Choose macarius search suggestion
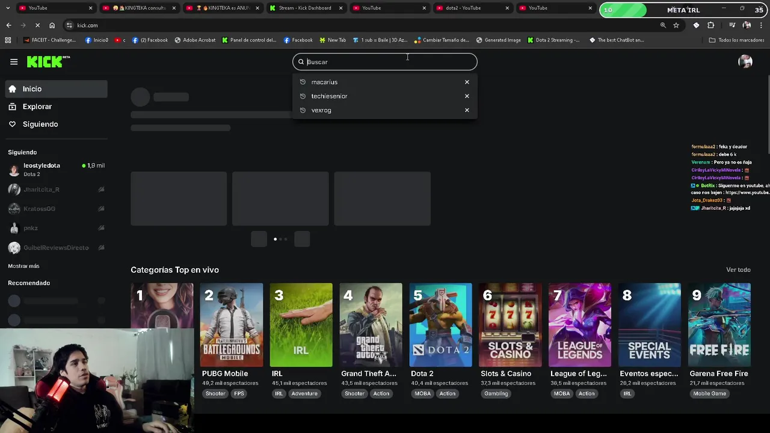The height and width of the screenshot is (433, 770). tap(385, 82)
